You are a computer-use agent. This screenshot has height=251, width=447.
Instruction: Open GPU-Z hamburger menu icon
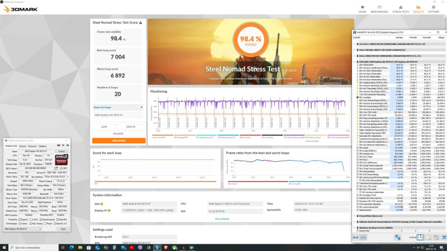68,145
